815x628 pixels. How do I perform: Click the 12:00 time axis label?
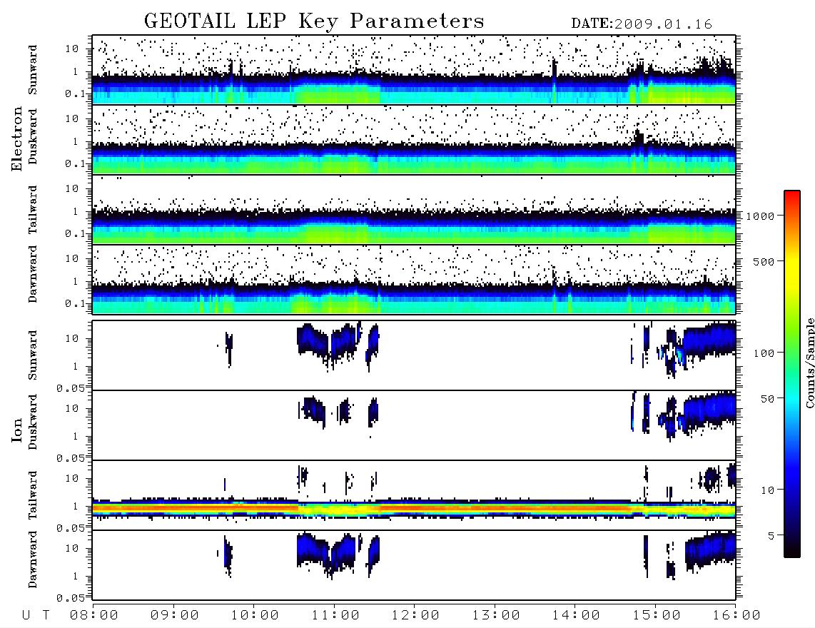(x=415, y=615)
